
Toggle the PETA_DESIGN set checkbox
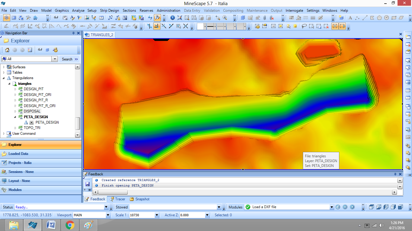pyautogui.click(x=31, y=122)
